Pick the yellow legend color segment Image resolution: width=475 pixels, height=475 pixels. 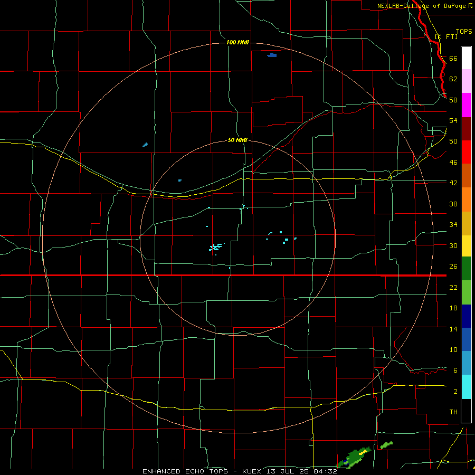click(466, 246)
